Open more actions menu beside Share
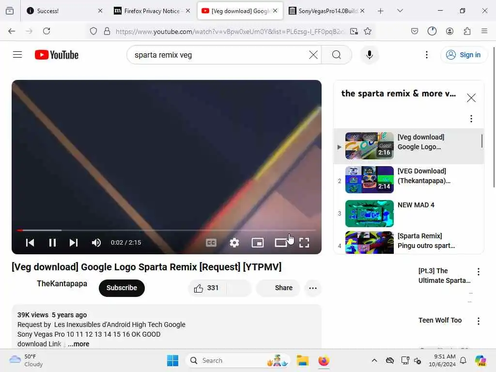Image resolution: width=496 pixels, height=372 pixels. coord(313,288)
